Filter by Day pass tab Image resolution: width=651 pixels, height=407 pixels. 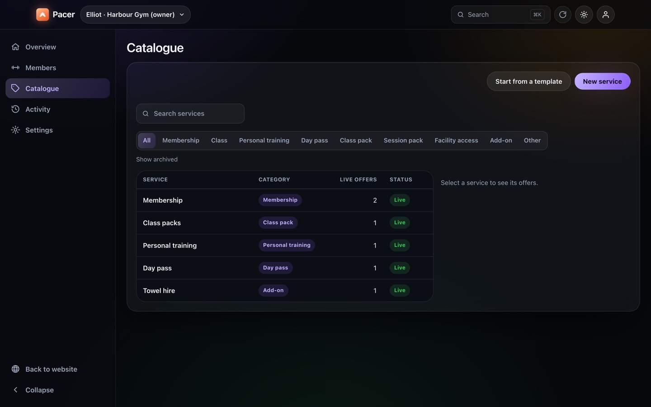pos(315,141)
